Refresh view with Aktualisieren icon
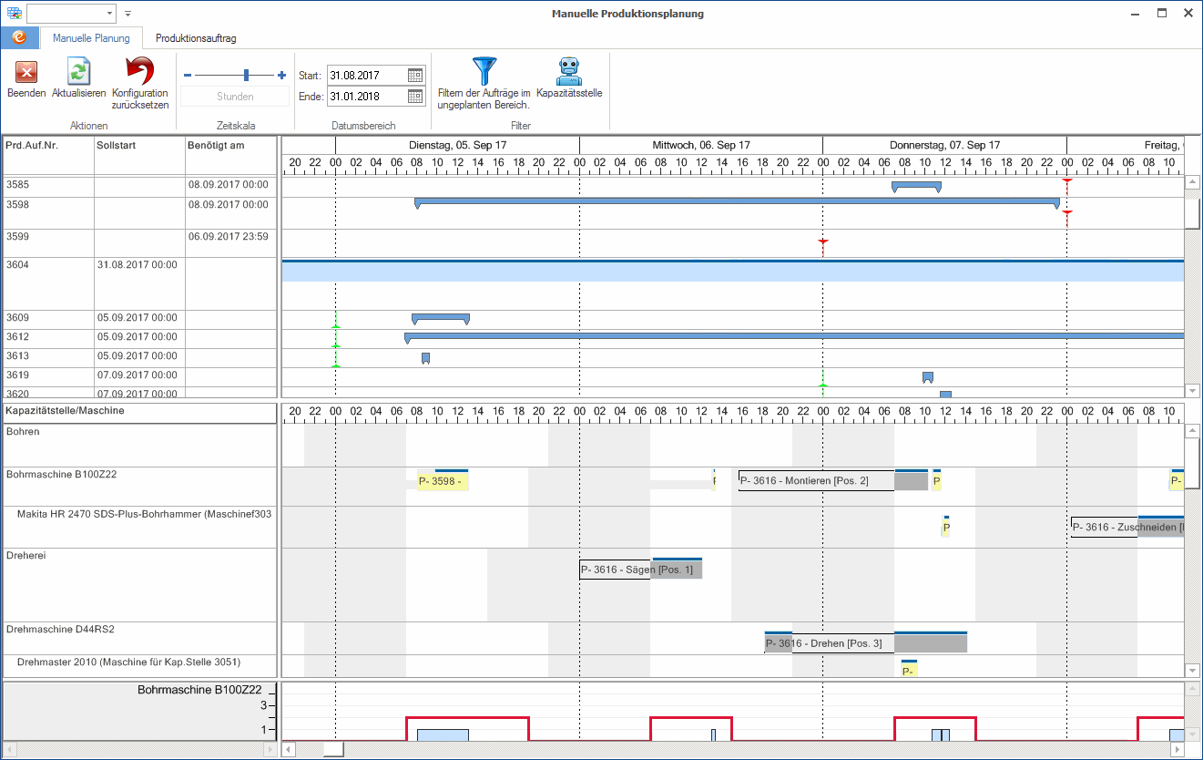Viewport: 1203px width, 760px height. pos(79,72)
